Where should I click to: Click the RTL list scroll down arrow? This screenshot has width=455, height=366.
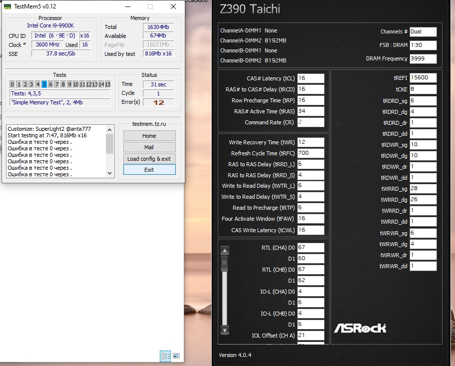(x=225, y=330)
